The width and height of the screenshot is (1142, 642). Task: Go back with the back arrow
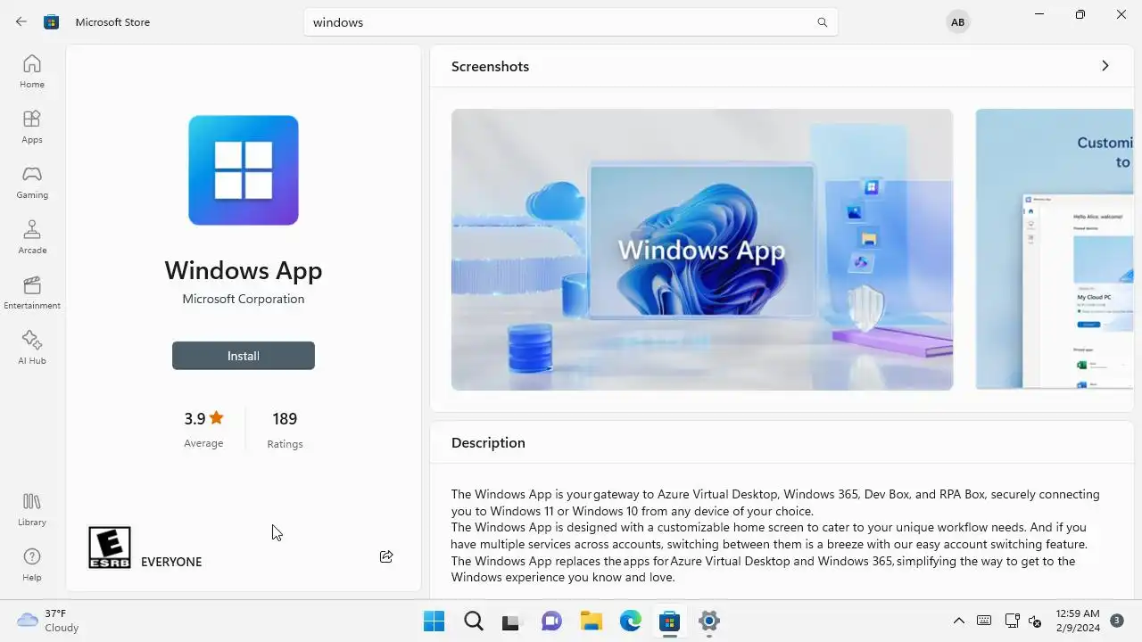(x=21, y=21)
